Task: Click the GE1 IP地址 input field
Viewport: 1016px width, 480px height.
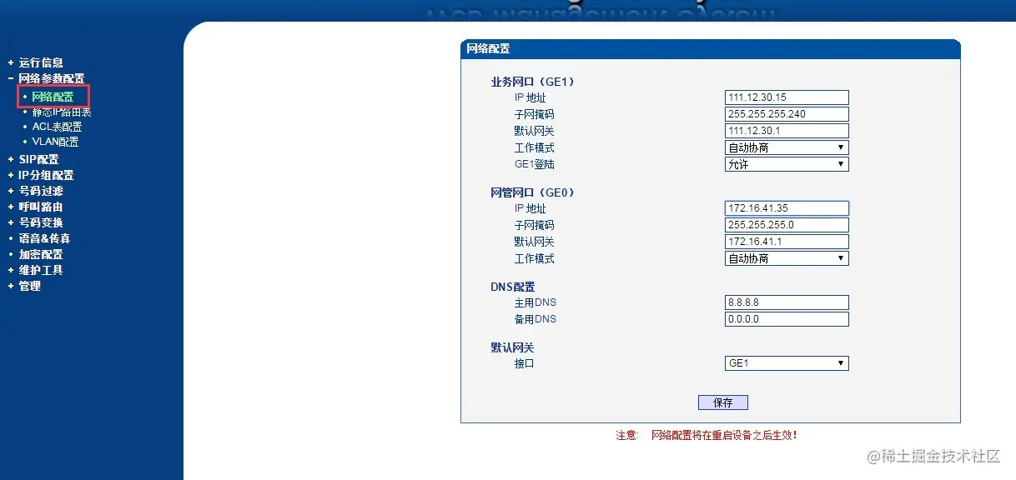Action: [785, 97]
